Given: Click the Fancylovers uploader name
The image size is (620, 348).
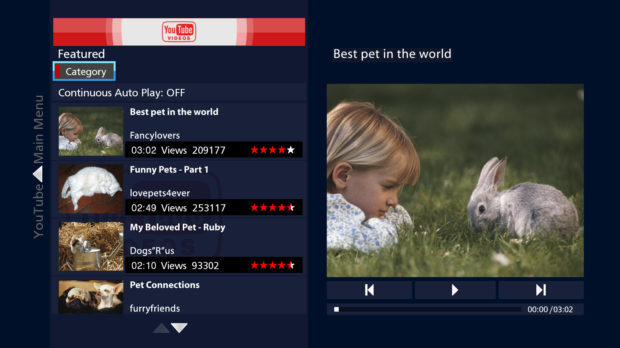Looking at the screenshot, I should click(x=155, y=135).
